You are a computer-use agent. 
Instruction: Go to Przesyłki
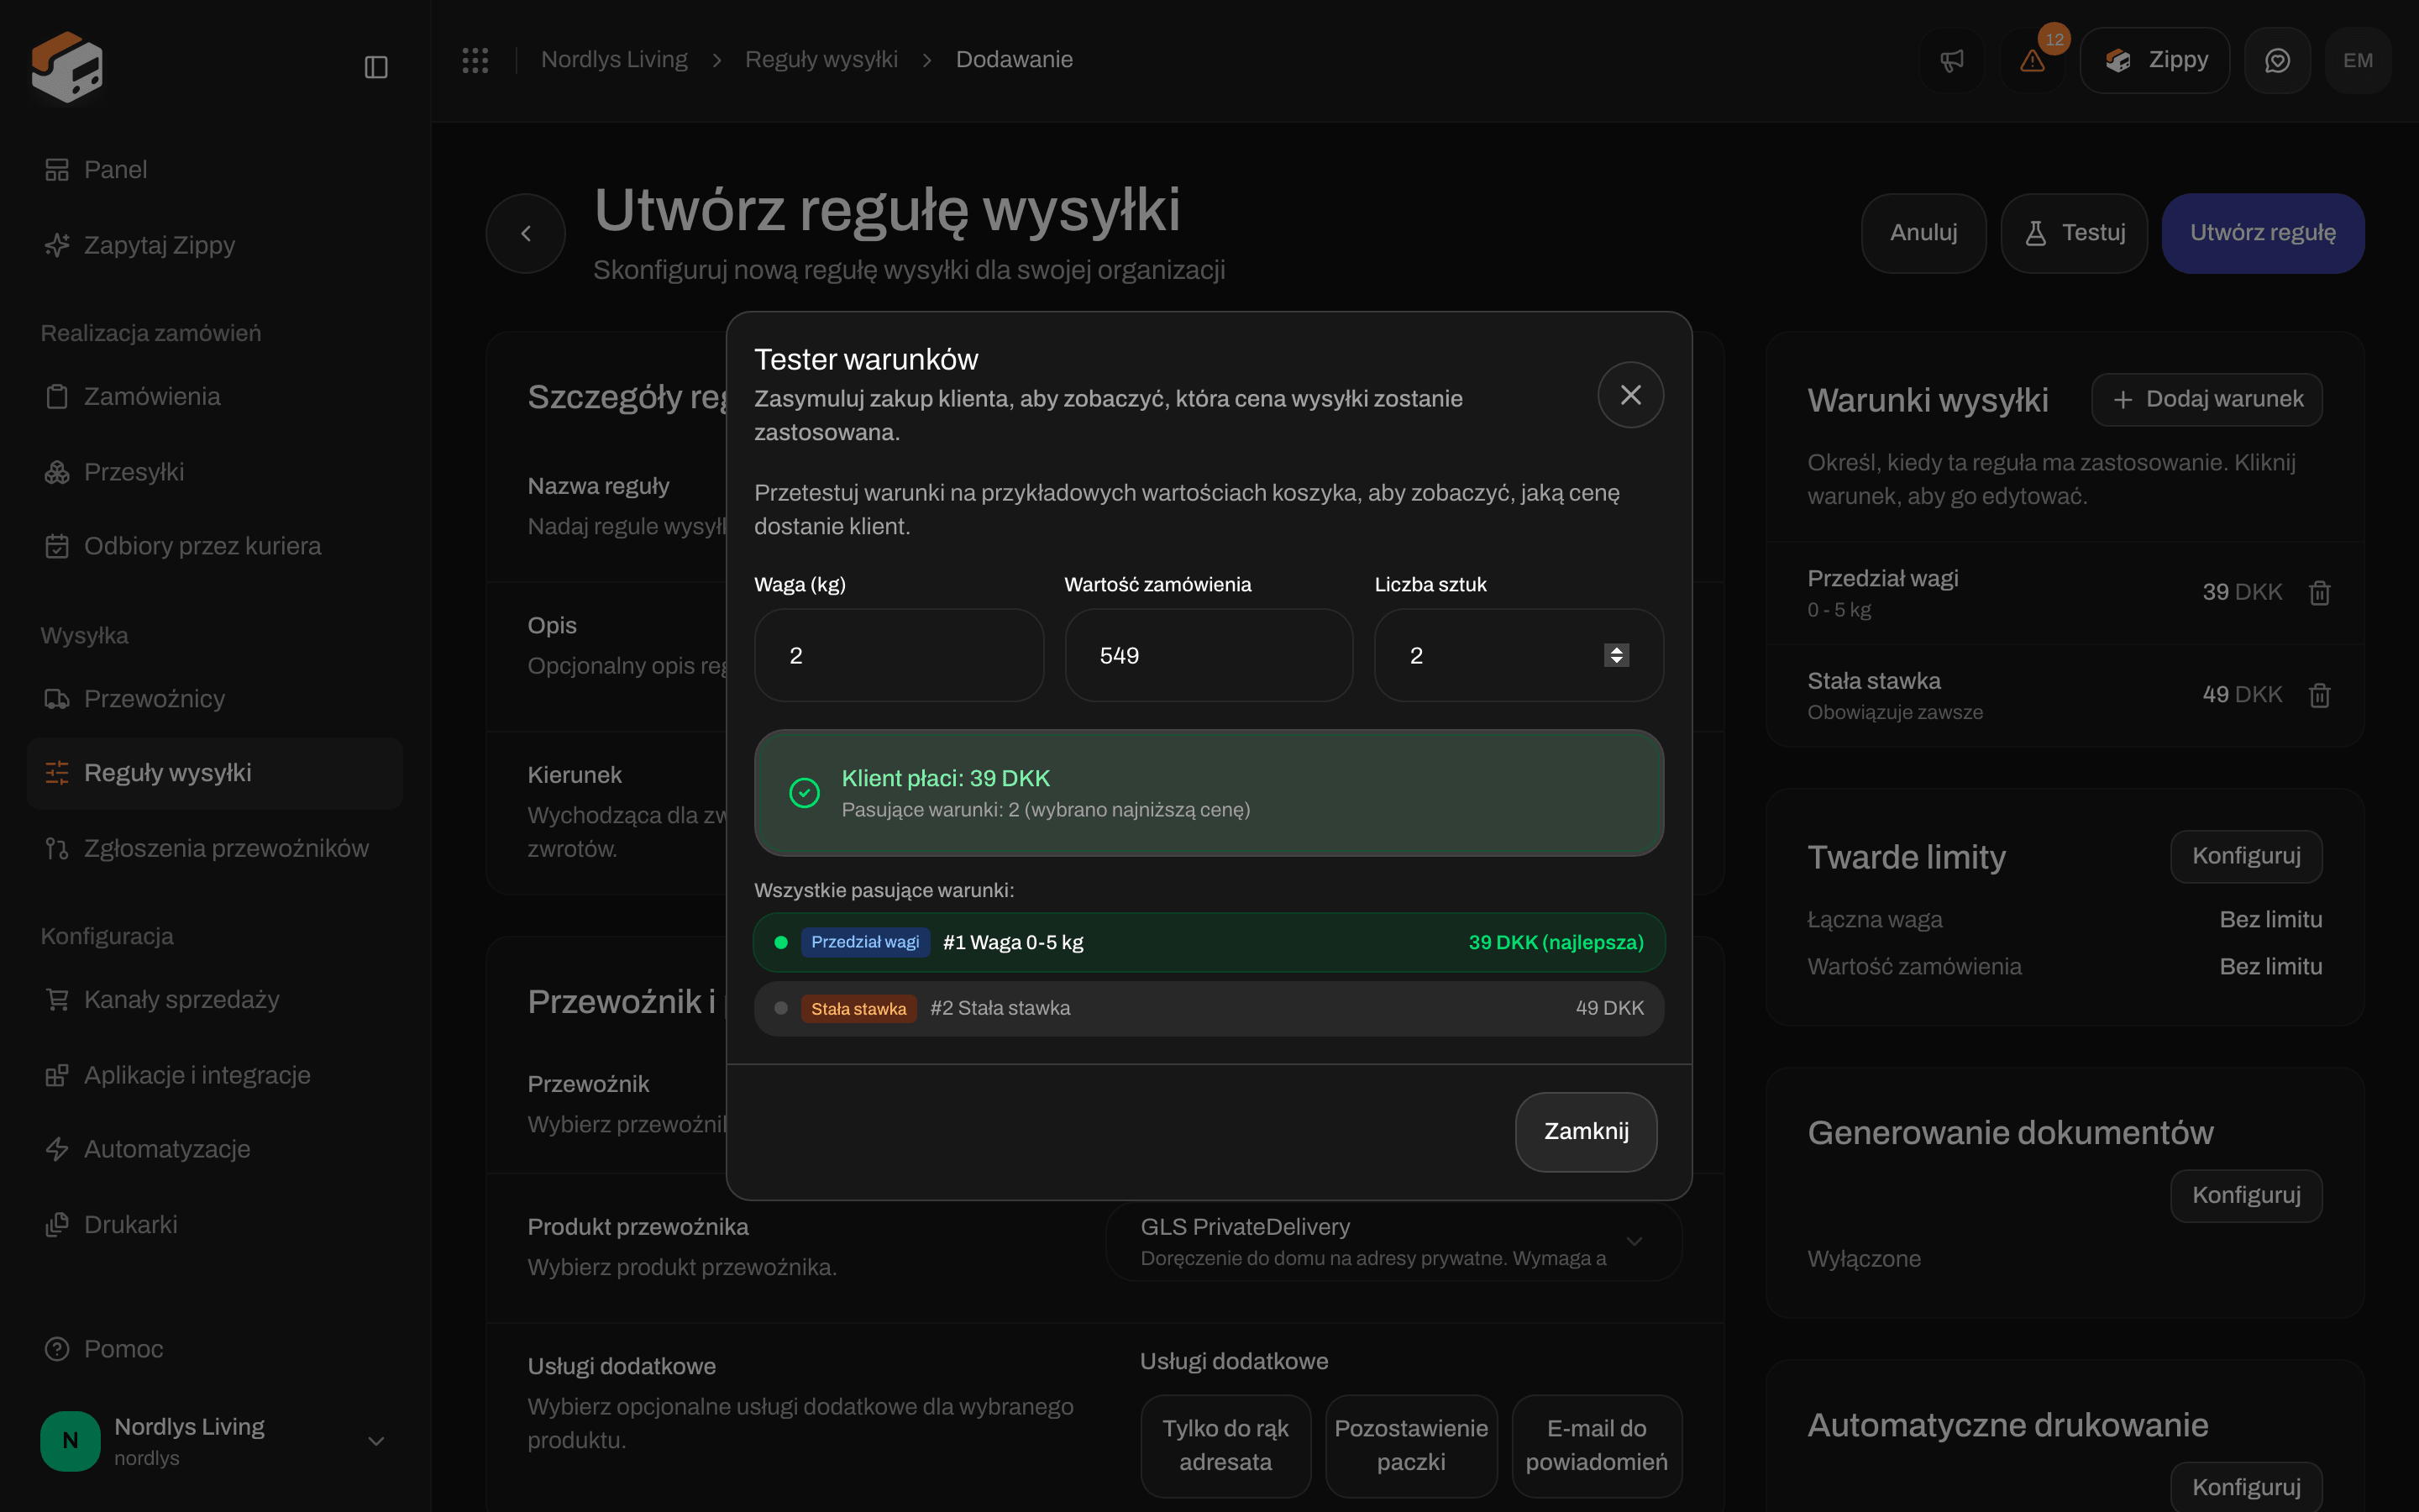[x=215, y=472]
